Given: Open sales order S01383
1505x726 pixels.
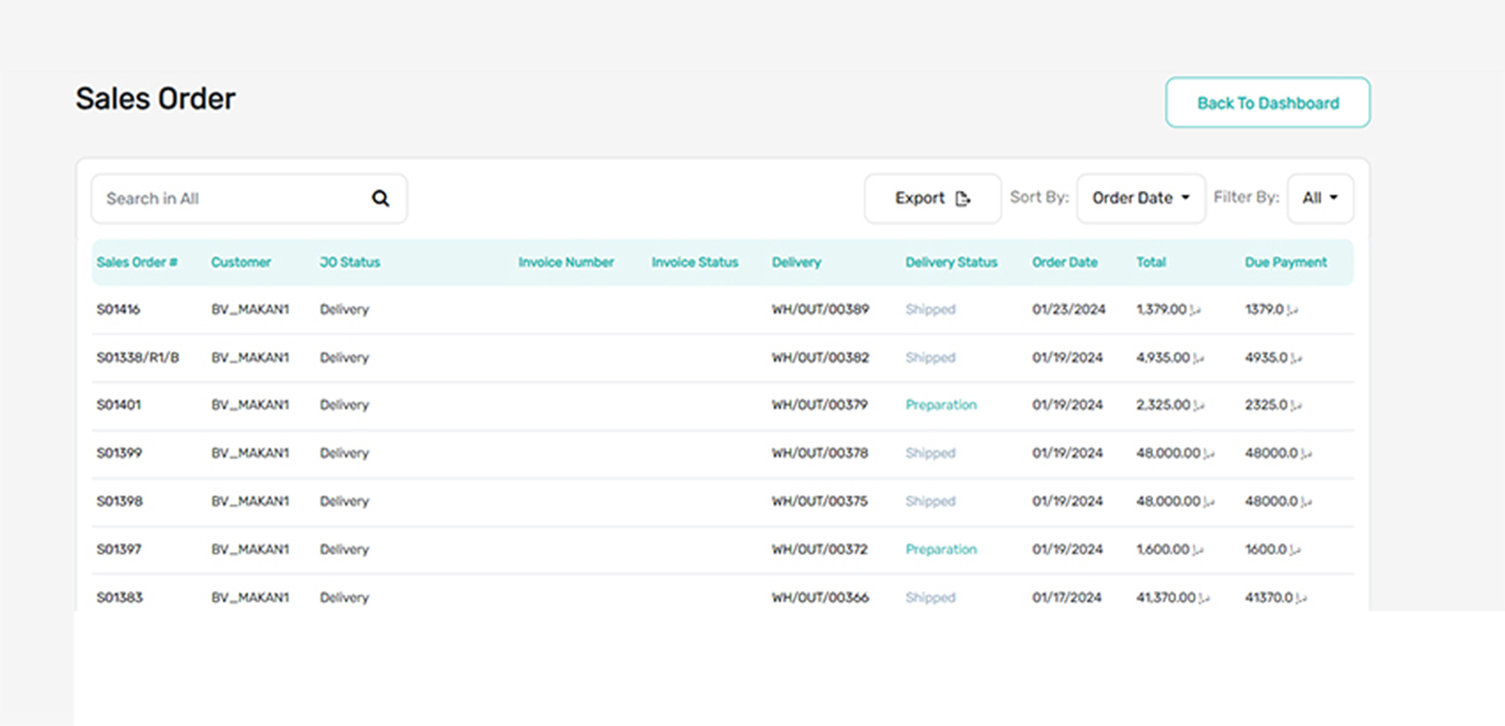Looking at the screenshot, I should 119,597.
